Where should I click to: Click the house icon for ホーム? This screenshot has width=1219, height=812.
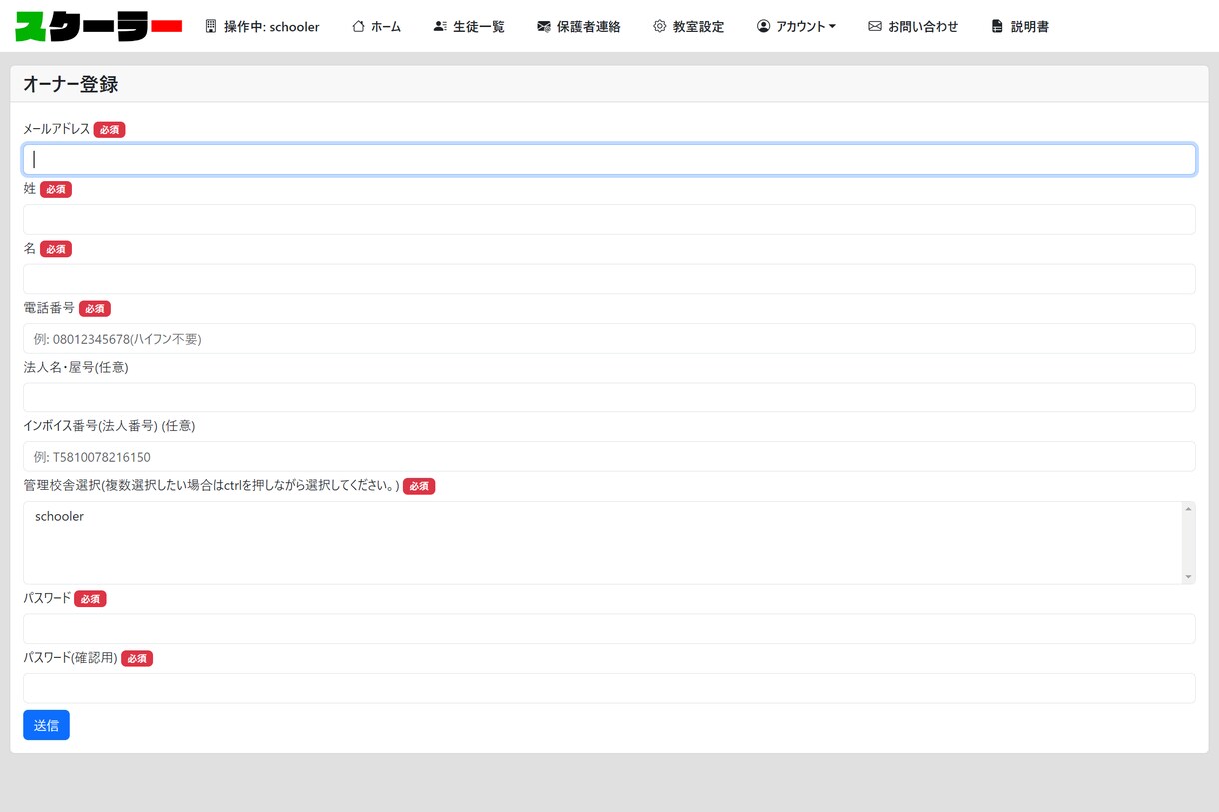[x=358, y=26]
